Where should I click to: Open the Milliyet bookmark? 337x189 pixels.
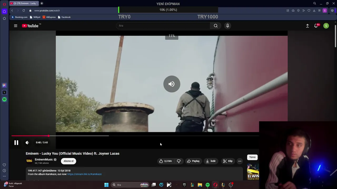[35, 17]
